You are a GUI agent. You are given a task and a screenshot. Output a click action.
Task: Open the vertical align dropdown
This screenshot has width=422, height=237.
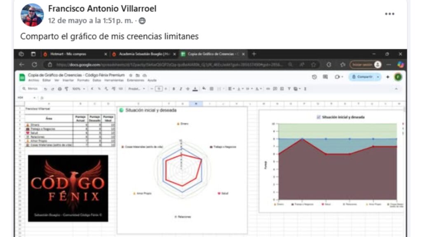[240, 89]
